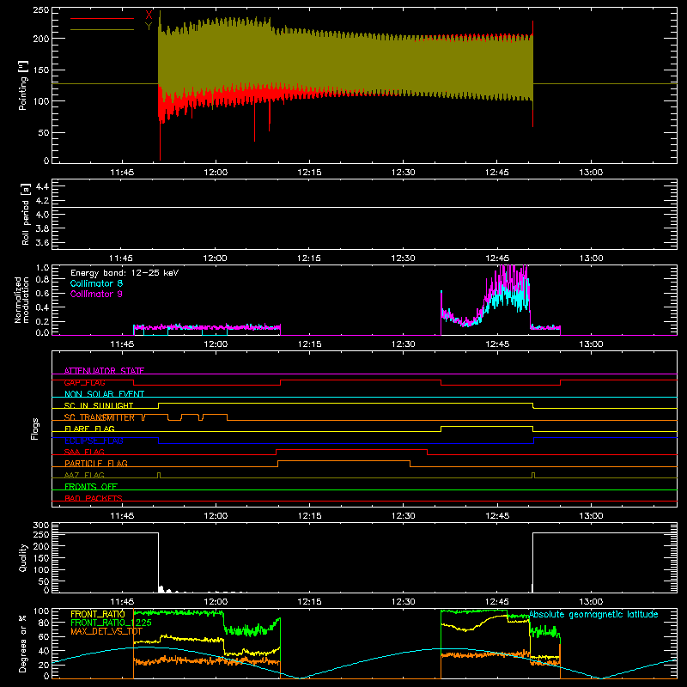Click the 4.0 value on Roll period axis
The height and width of the screenshot is (687, 687).
coord(42,215)
